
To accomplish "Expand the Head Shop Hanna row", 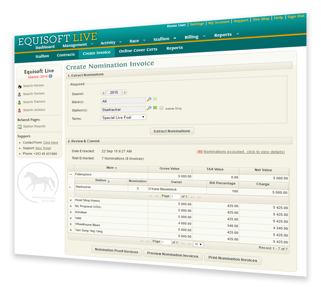I will (x=71, y=200).
